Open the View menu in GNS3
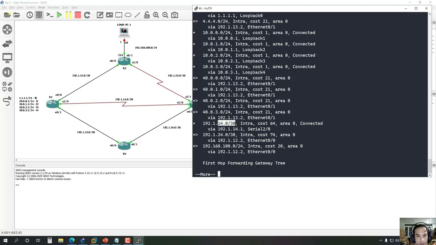 20,7
